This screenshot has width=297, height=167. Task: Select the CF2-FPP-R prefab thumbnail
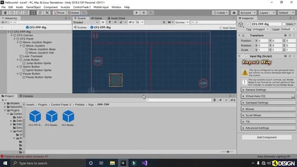pyautogui.click(x=35, y=116)
